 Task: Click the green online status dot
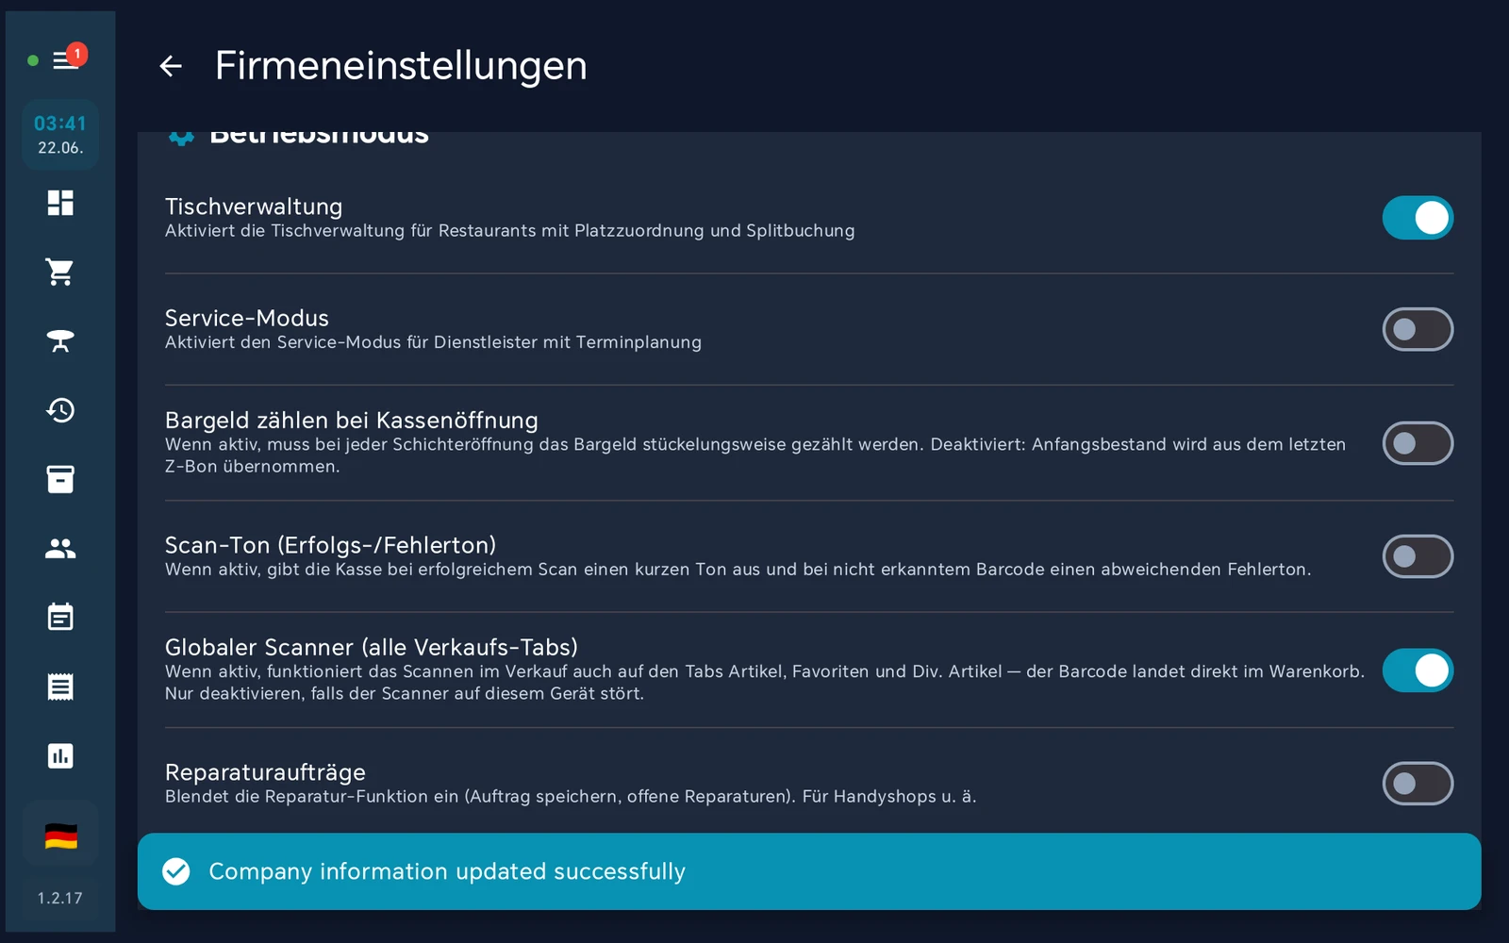click(33, 60)
